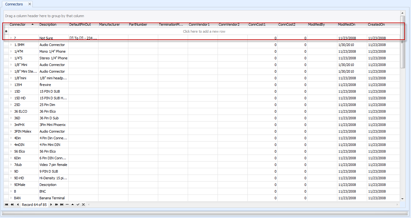This screenshot has width=411, height=218.
Task: Expand the 25D connector row
Action: [x=11, y=105]
